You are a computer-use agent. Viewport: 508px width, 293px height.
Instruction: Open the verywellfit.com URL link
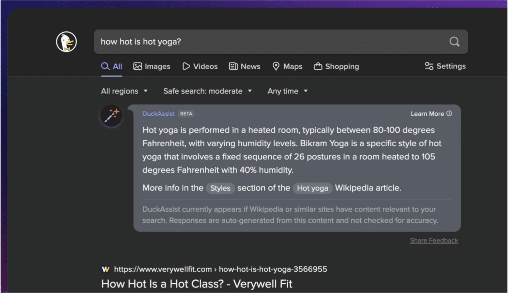pos(221,269)
